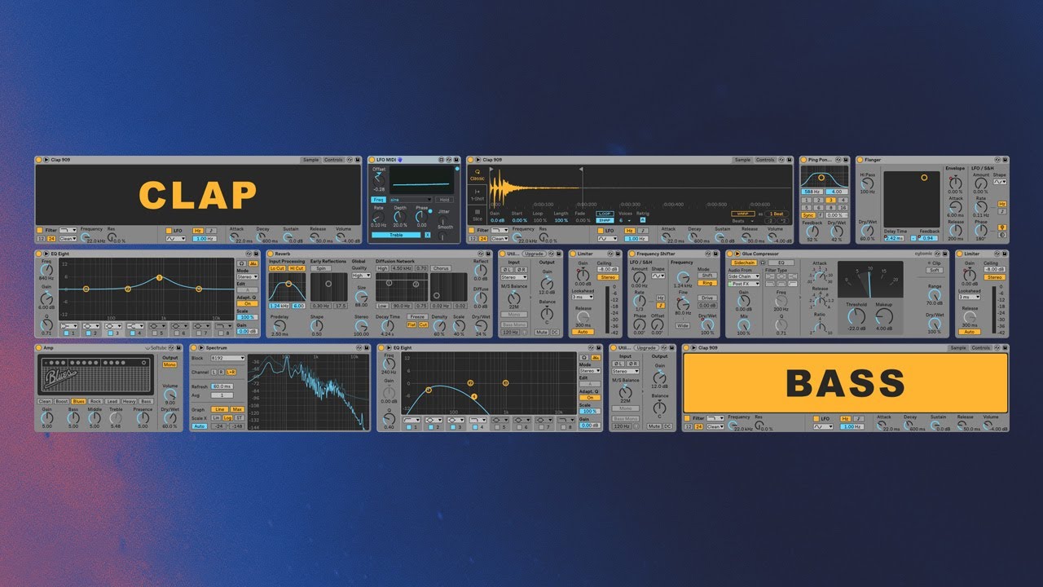Select note rate mode in Frequency Shifter
This screenshot has height=587, width=1043.
660,305
